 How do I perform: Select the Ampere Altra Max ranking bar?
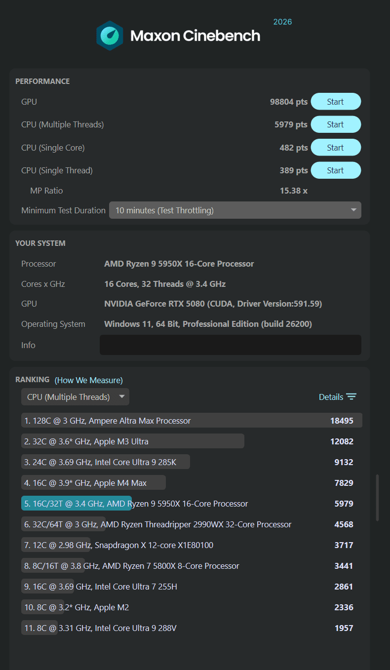[x=192, y=421]
